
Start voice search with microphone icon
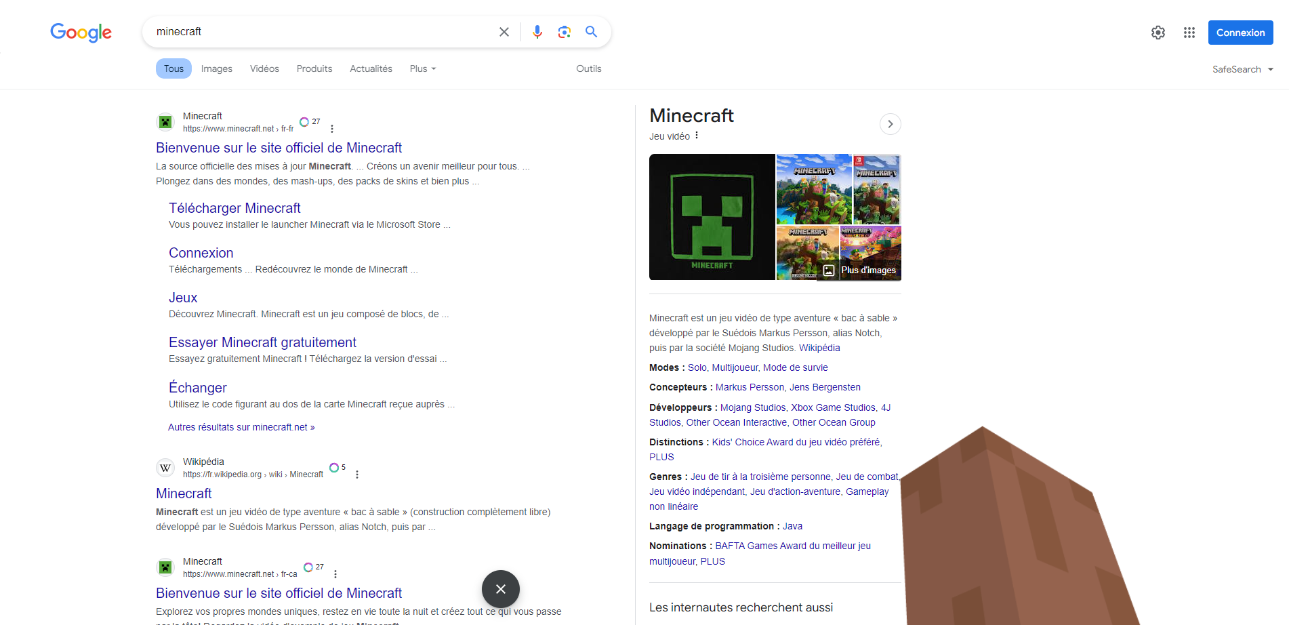(537, 32)
